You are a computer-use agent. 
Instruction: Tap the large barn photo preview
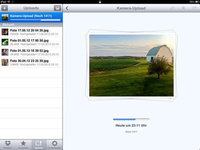[x=131, y=65]
